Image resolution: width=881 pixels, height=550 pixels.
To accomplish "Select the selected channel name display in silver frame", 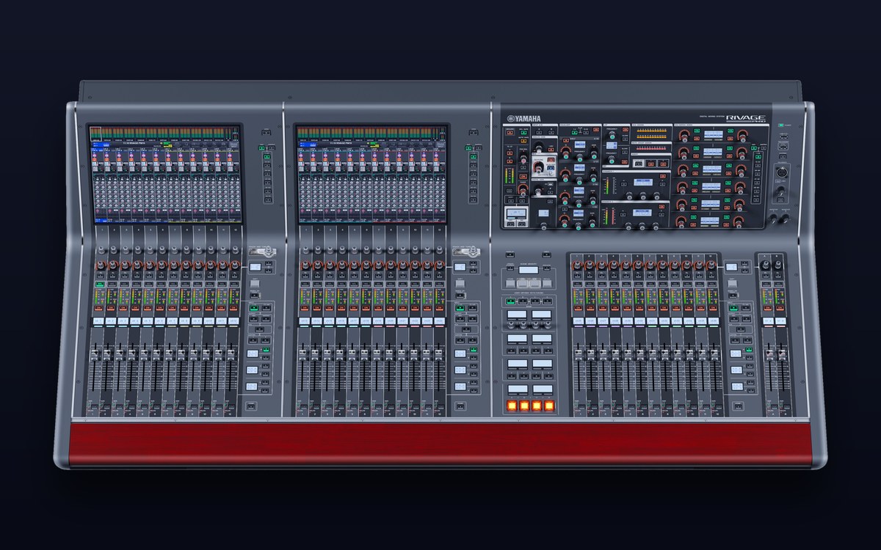I will click(x=516, y=213).
